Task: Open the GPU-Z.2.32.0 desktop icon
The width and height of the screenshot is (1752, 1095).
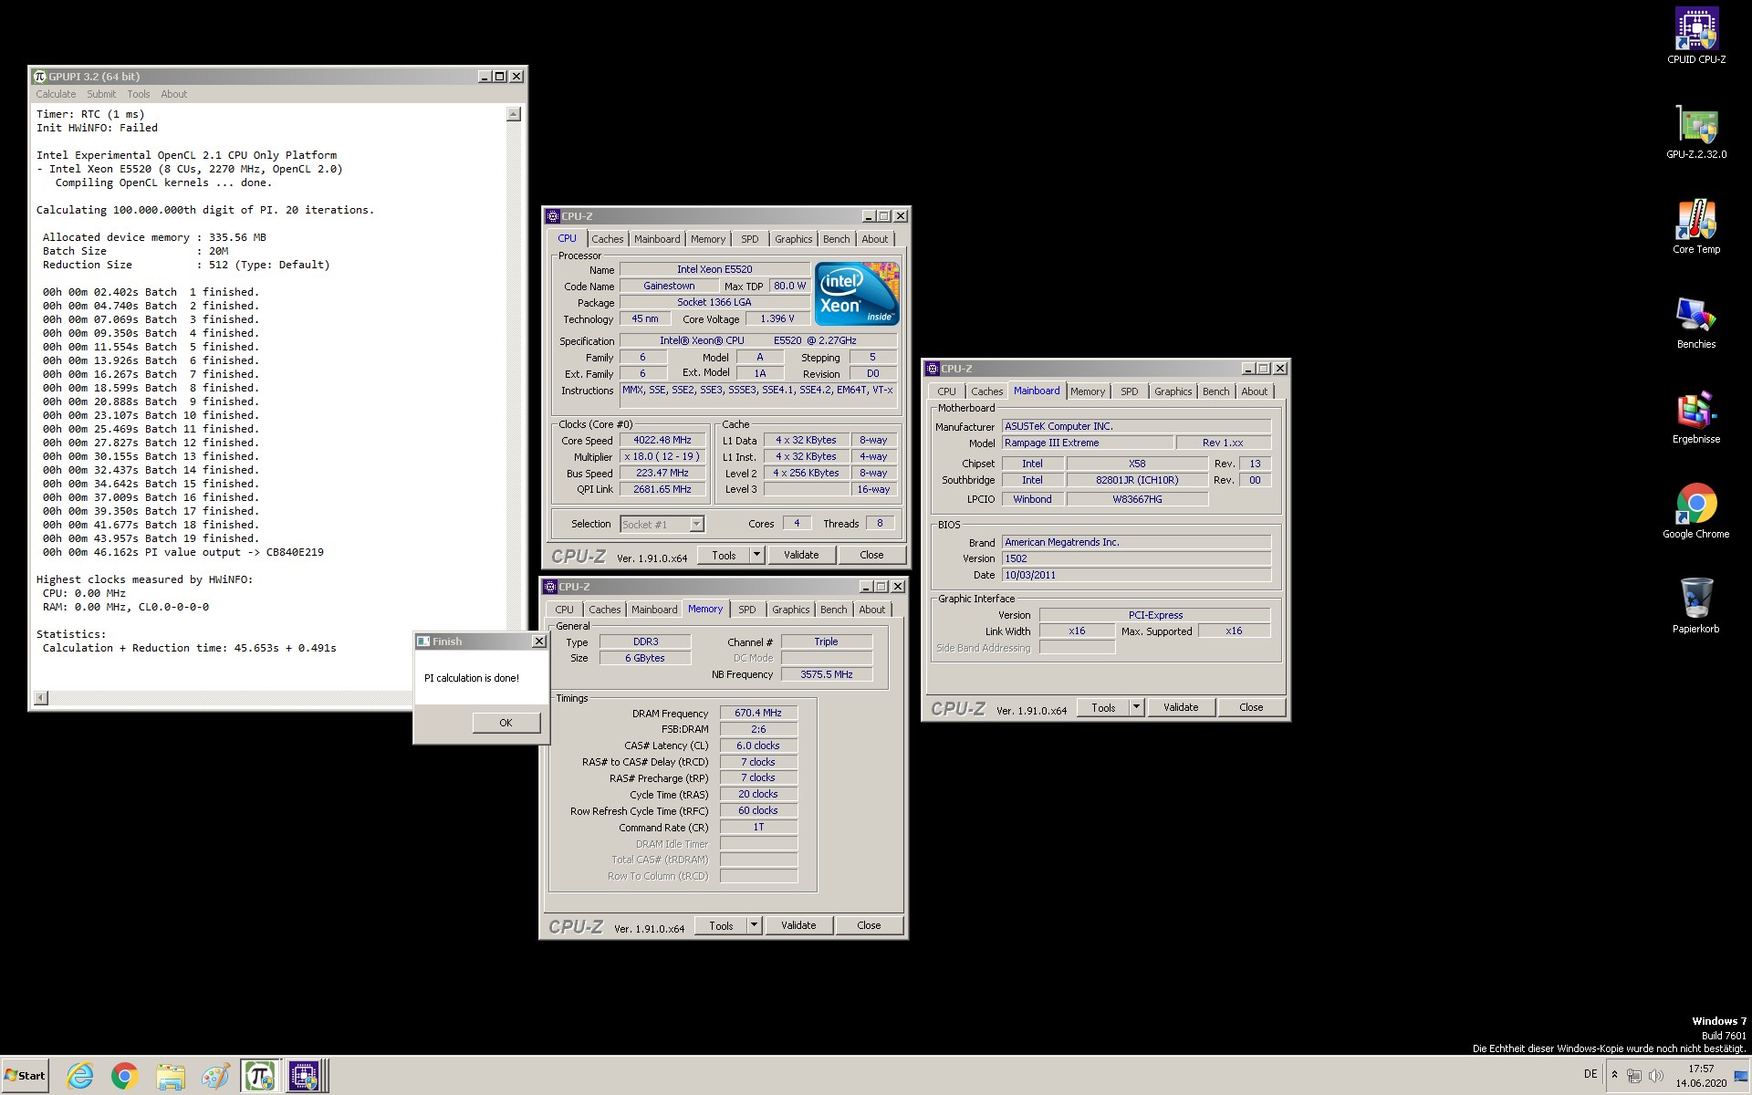Action: (1696, 131)
